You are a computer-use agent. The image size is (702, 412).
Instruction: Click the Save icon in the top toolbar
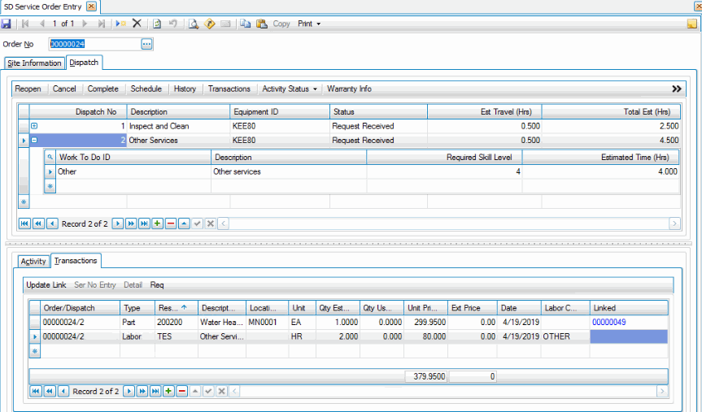click(7, 24)
